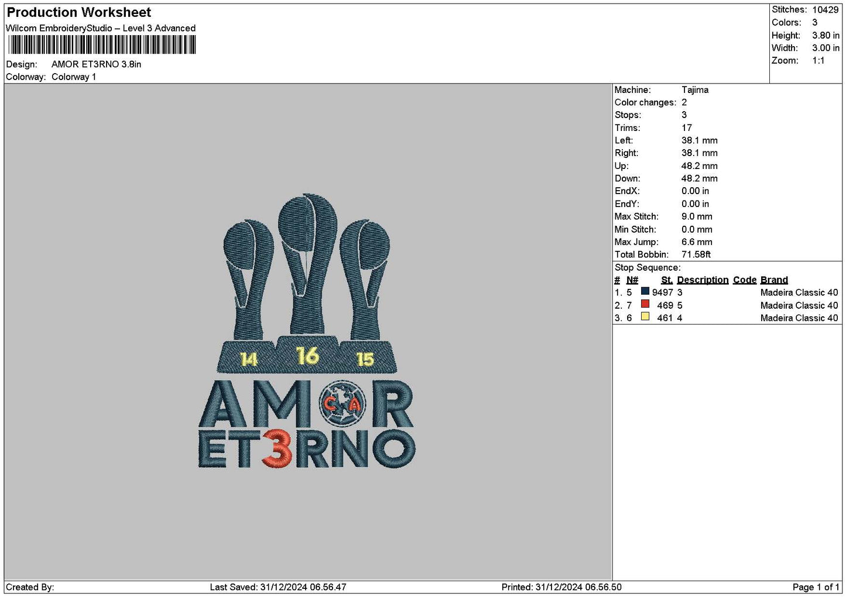Viewport: 846px width, 597px height.
Task: Click thread code 9497 in stop sequence
Action: (x=663, y=293)
